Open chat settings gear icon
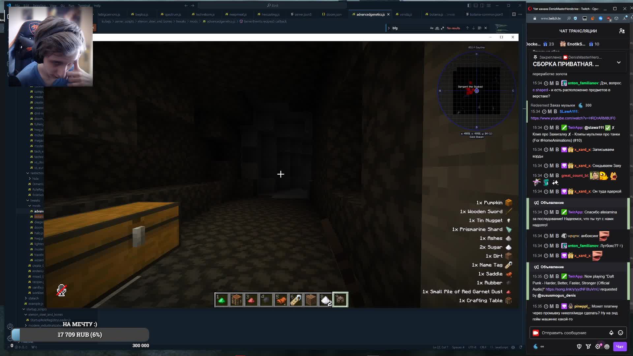 tap(598, 346)
